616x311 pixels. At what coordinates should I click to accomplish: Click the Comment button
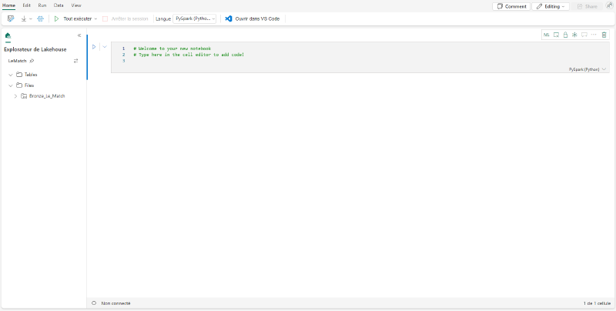511,6
